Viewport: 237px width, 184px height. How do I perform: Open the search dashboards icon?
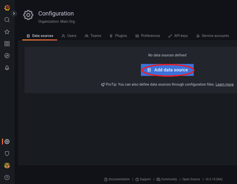pos(7,20)
